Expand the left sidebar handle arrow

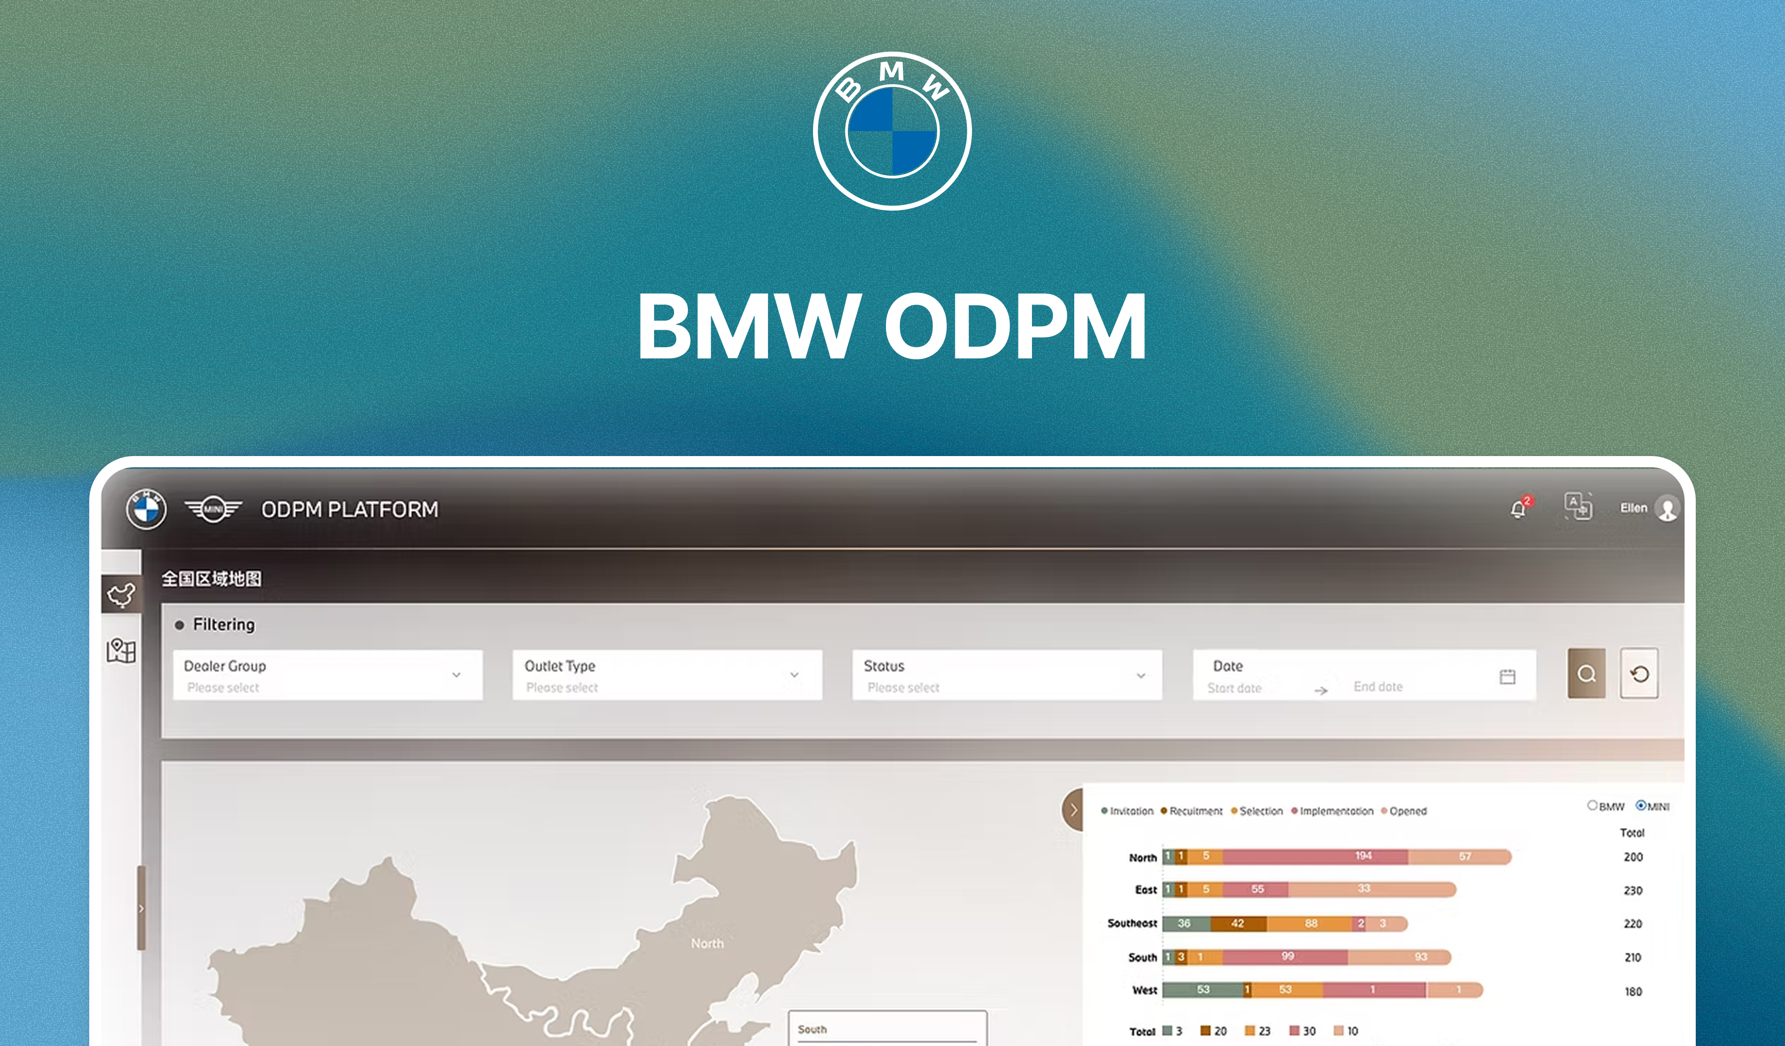141,908
